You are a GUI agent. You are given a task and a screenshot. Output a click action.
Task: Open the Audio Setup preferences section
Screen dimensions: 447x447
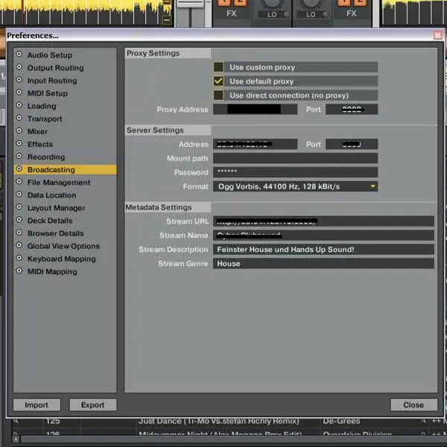[50, 55]
